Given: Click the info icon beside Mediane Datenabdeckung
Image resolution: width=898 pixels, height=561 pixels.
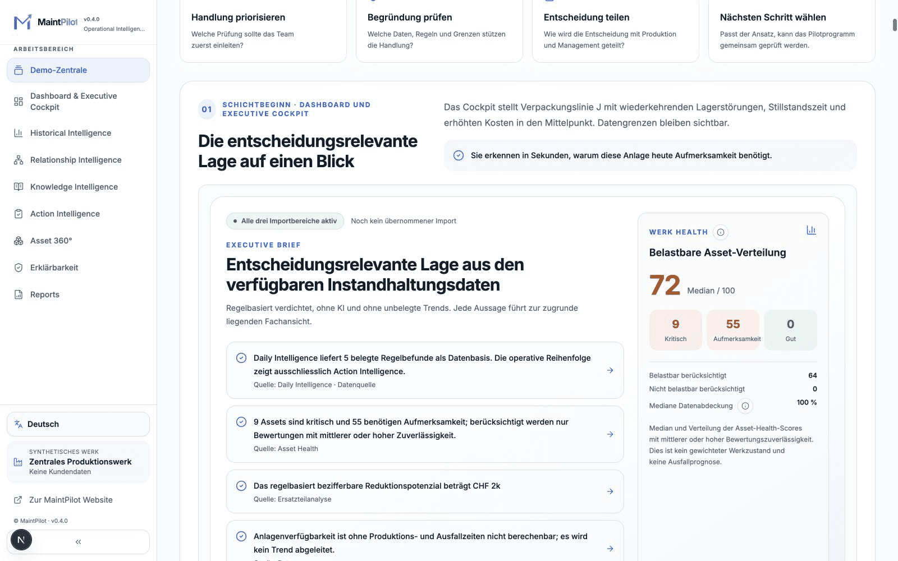Looking at the screenshot, I should pyautogui.click(x=745, y=406).
